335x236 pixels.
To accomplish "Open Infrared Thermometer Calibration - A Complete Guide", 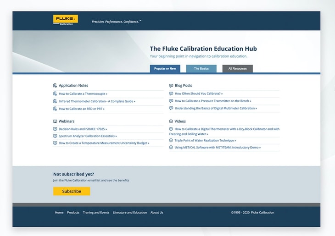I will (97, 101).
